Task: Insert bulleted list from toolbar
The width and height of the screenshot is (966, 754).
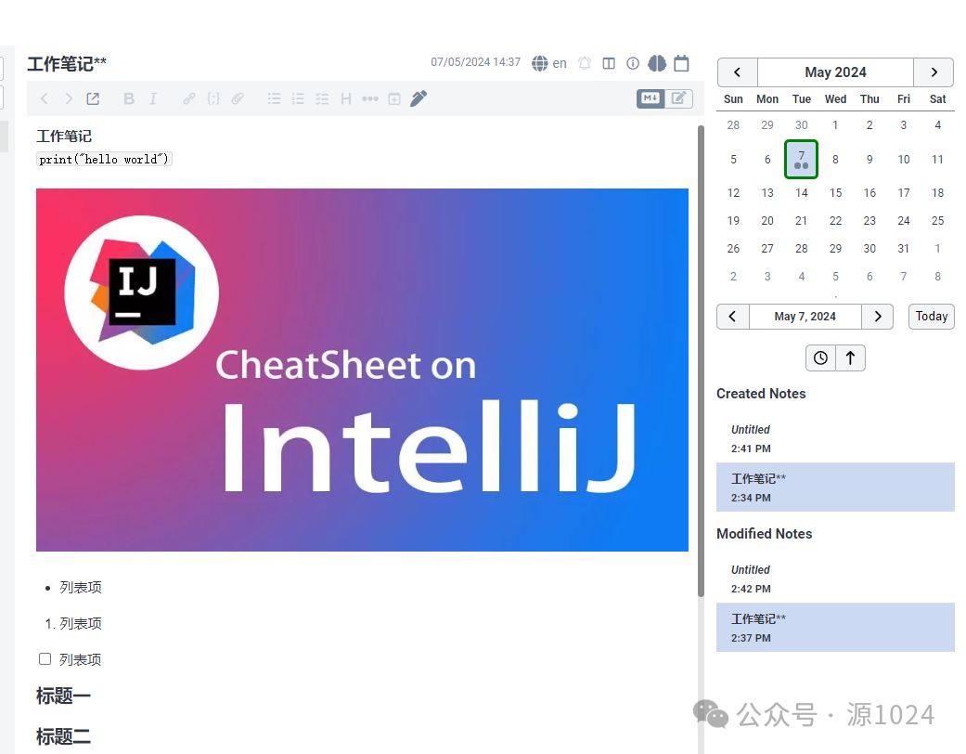Action: 274,98
